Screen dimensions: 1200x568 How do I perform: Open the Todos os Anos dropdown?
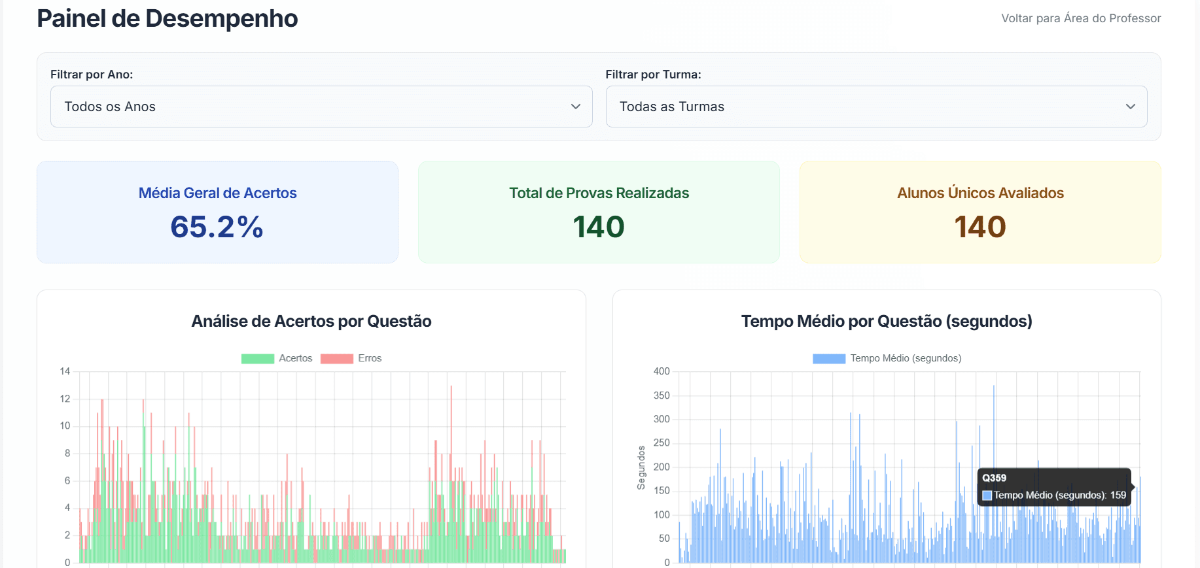(321, 107)
